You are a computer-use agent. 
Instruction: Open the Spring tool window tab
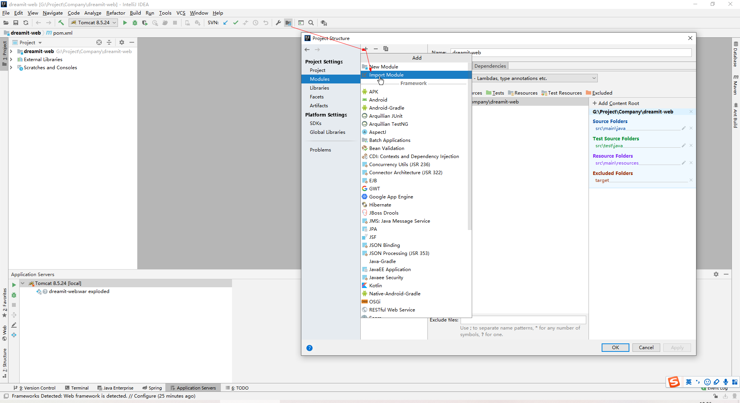(x=152, y=388)
